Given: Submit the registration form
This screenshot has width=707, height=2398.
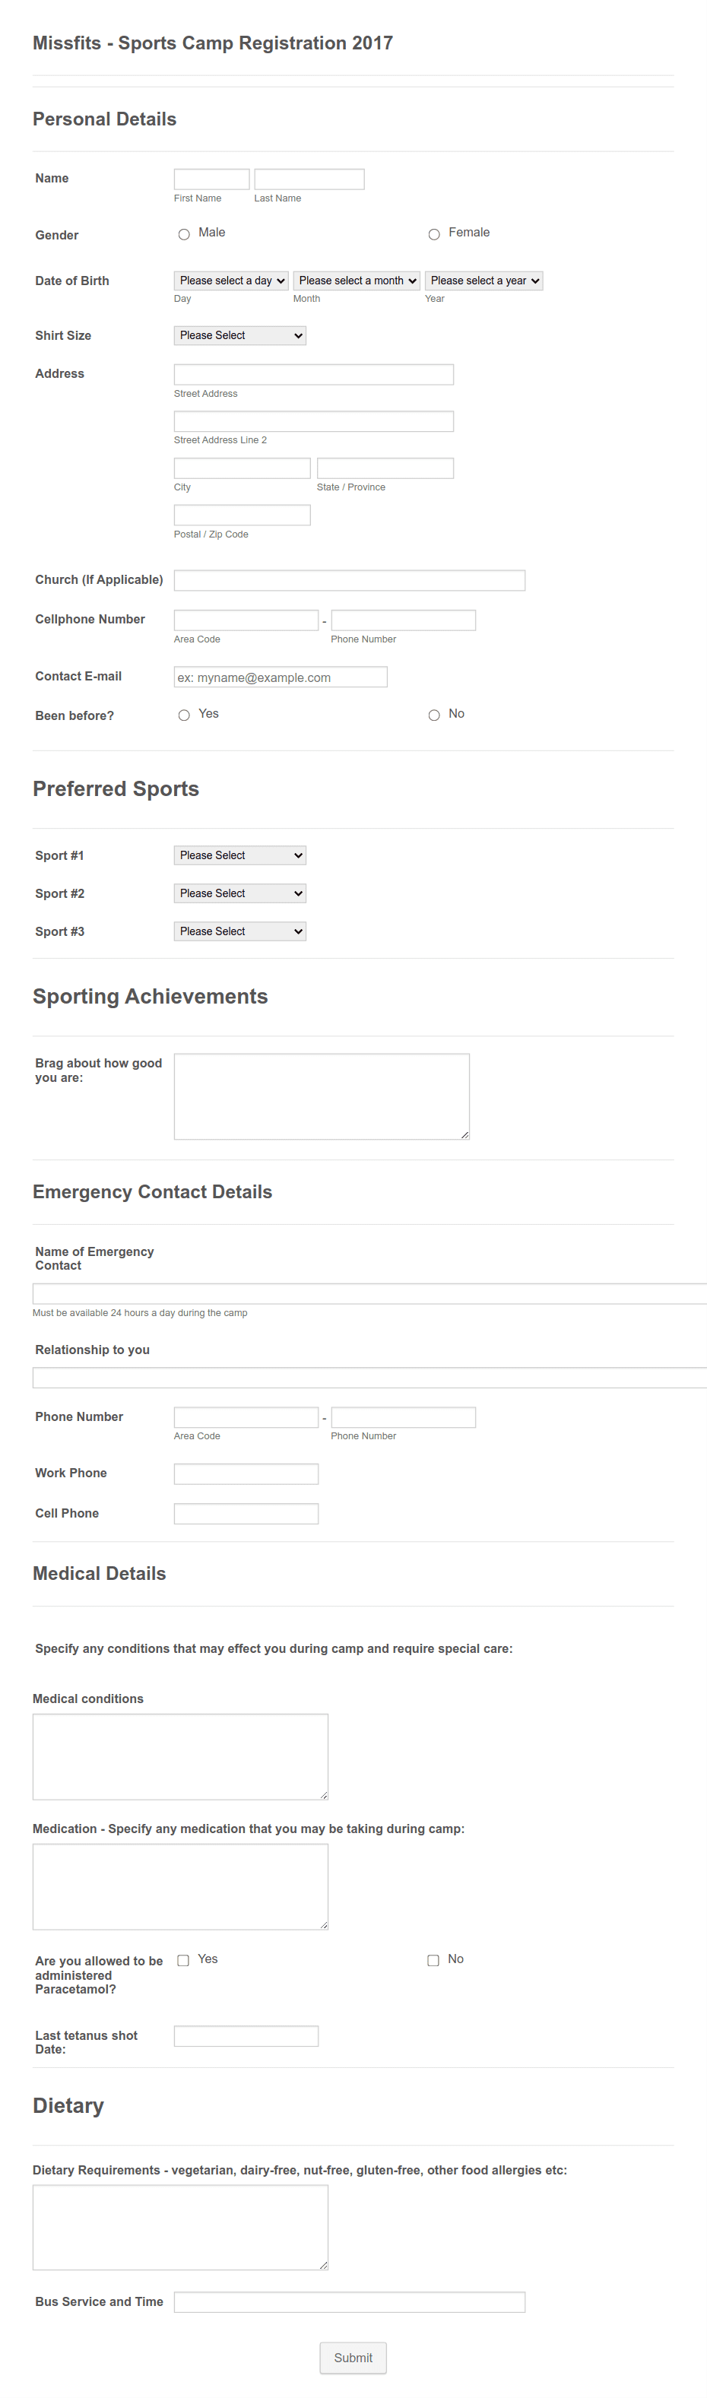Looking at the screenshot, I should 353,2357.
